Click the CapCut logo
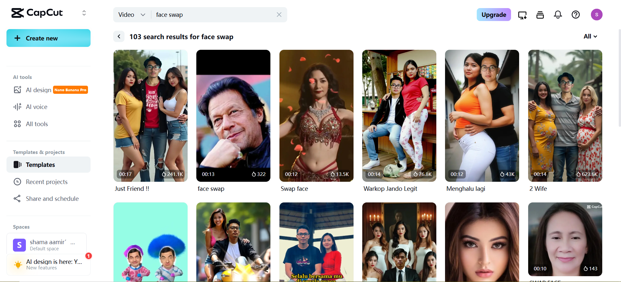The image size is (621, 282). click(37, 13)
